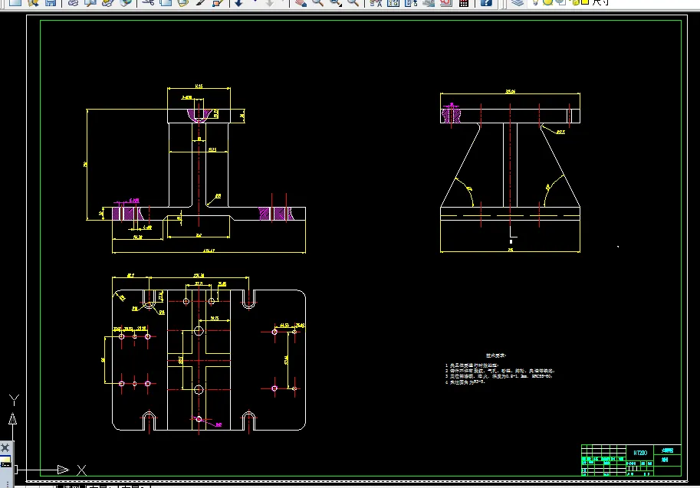The height and width of the screenshot is (488, 700).
Task: Switch to the 模型 model tab
Action: [71, 486]
